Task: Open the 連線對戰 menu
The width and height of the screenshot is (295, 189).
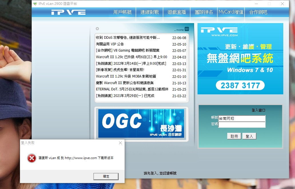Action: click(150, 12)
